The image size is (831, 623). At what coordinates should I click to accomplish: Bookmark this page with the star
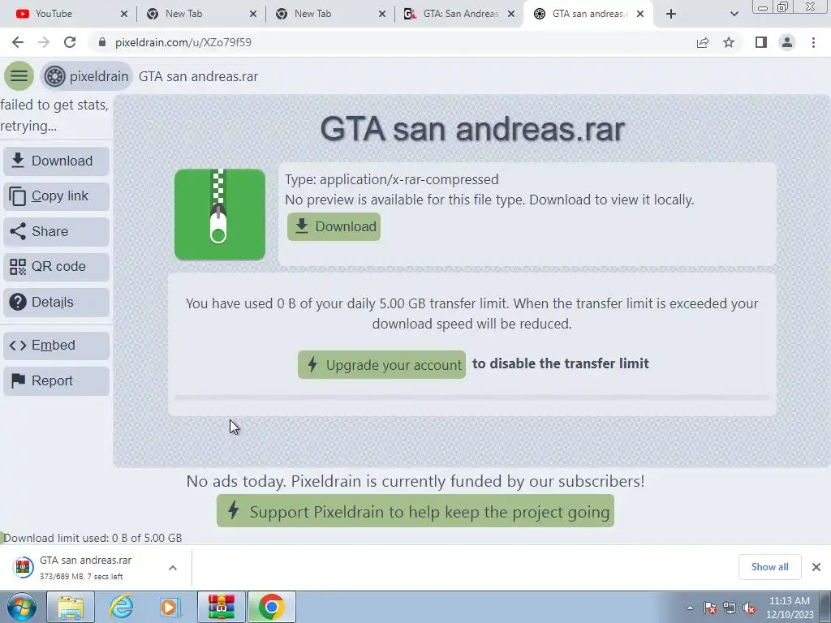pyautogui.click(x=729, y=42)
